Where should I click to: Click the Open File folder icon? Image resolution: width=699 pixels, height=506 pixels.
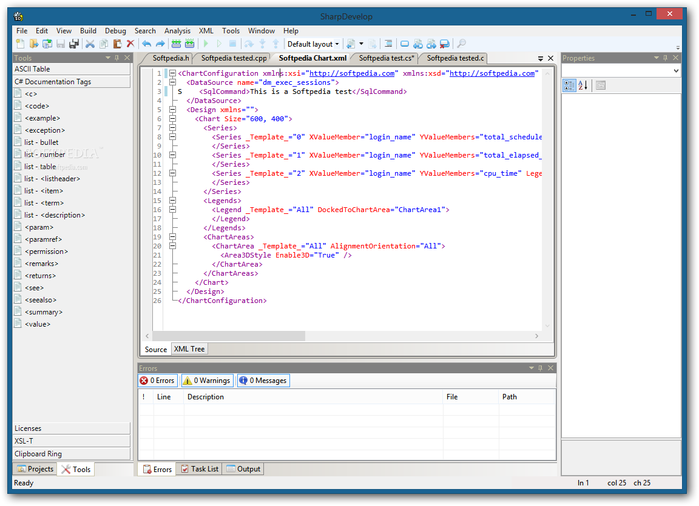(x=34, y=44)
